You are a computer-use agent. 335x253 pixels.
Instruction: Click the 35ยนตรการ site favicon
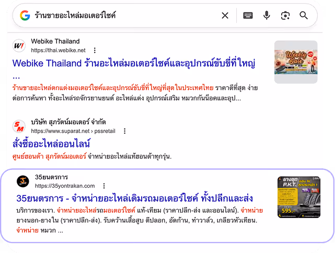click(23, 181)
